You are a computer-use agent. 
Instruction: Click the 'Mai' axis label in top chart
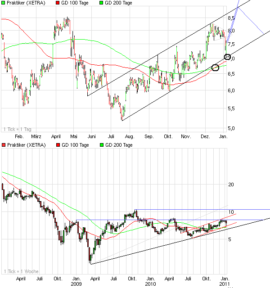click(x=74, y=136)
